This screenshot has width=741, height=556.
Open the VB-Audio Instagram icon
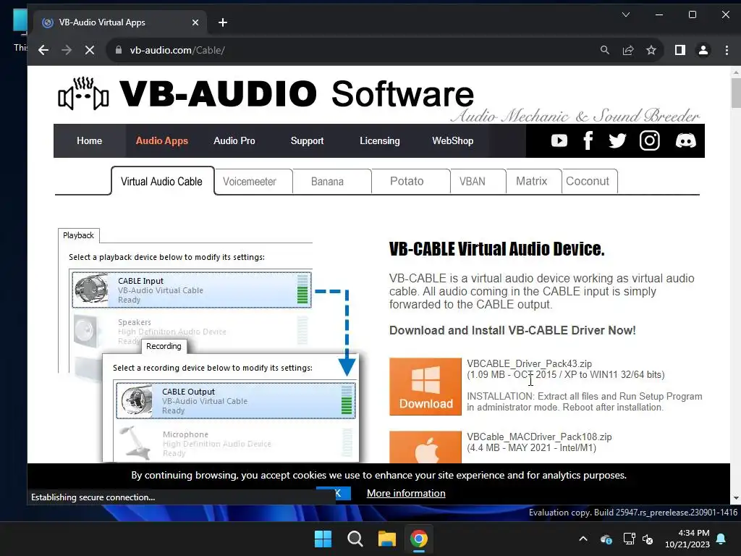(x=649, y=141)
